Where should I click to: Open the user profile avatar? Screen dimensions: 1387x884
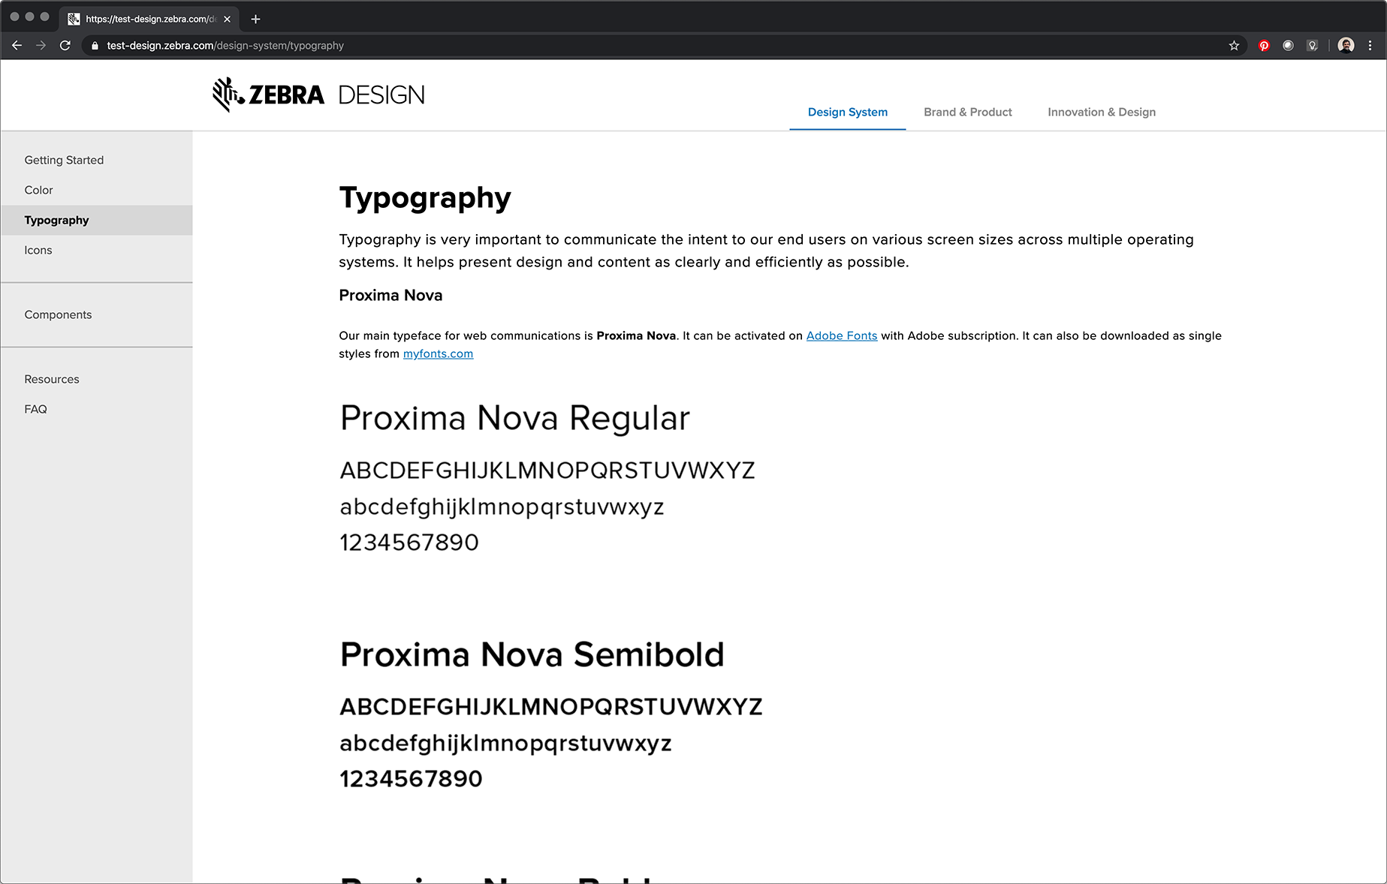click(x=1346, y=46)
